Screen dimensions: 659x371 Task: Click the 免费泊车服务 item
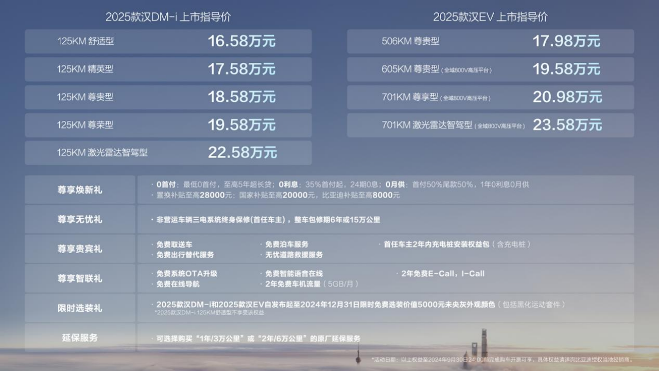(x=287, y=244)
